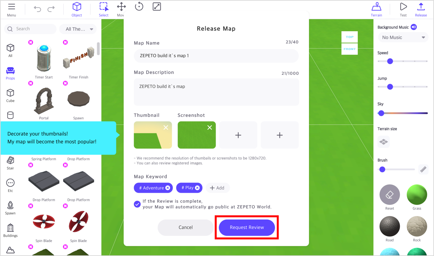Click the Request Review button
Viewport: 434px width, 256px height.
coord(247,227)
